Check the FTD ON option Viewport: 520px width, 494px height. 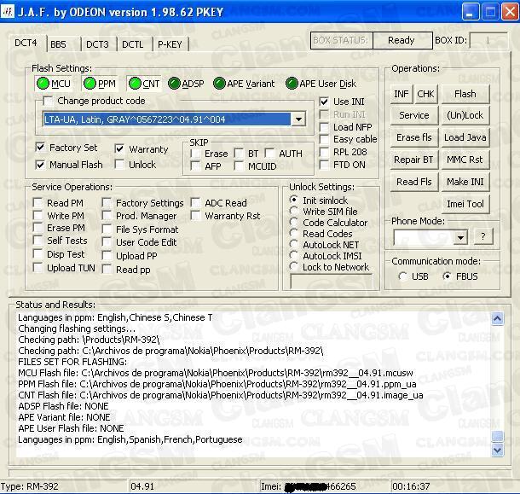tap(324, 165)
